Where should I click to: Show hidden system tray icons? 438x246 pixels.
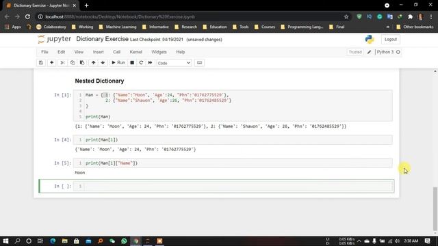point(359,241)
